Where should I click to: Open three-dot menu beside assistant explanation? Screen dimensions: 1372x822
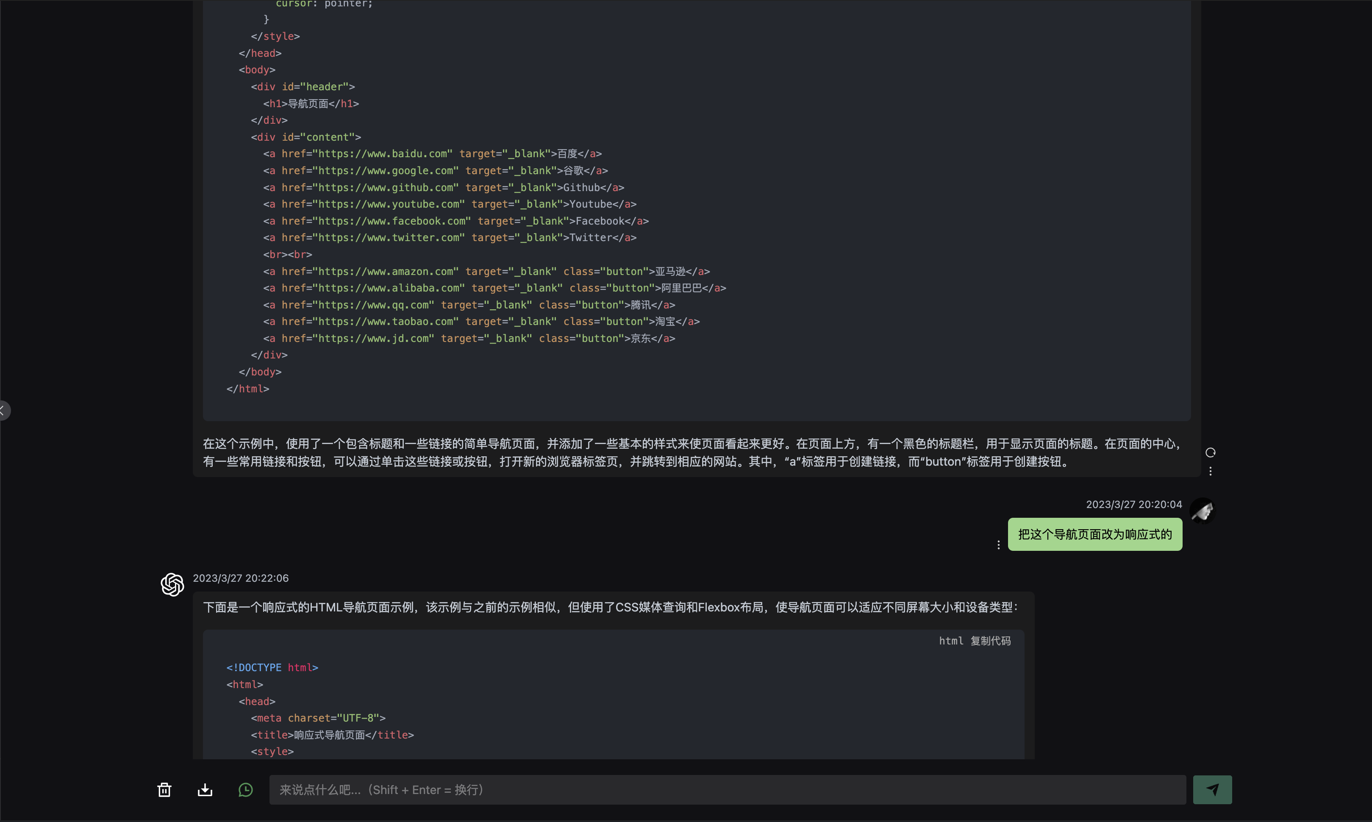click(x=1210, y=471)
